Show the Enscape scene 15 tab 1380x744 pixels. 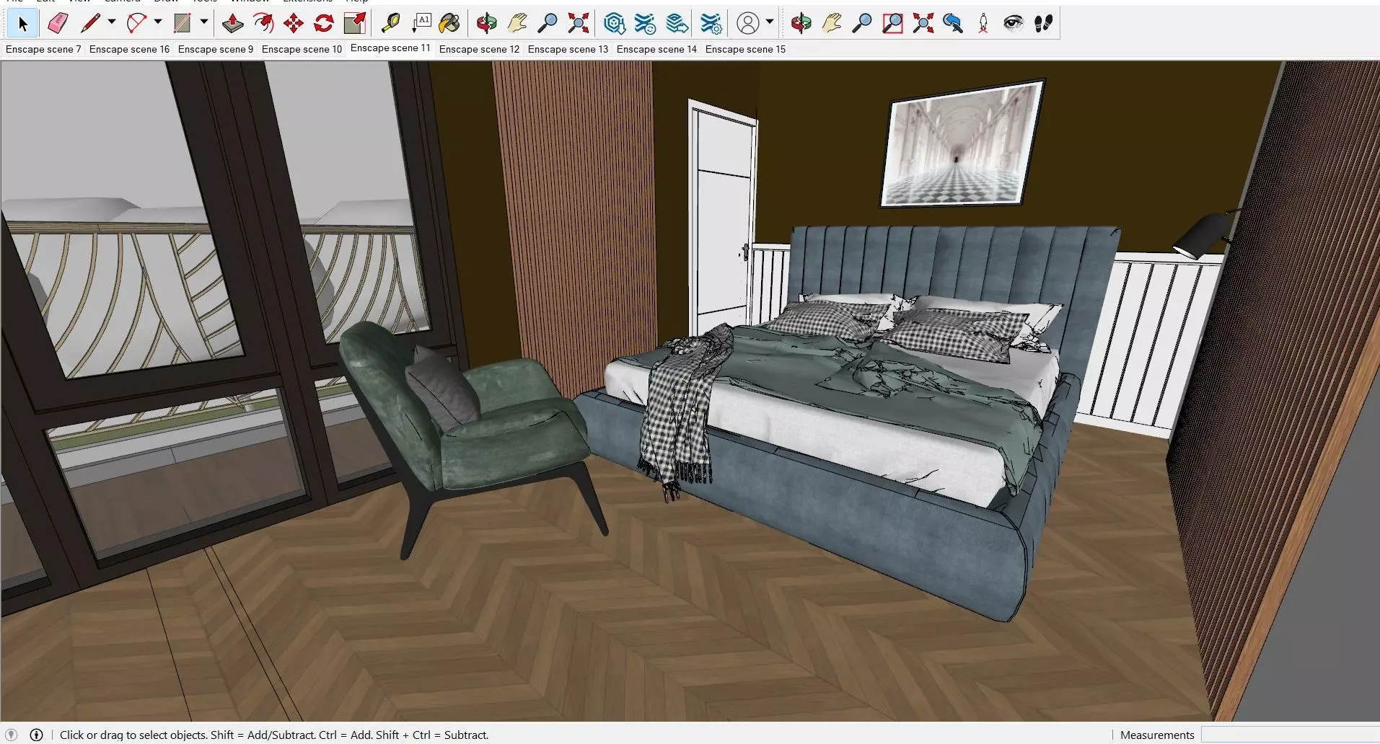pyautogui.click(x=745, y=49)
